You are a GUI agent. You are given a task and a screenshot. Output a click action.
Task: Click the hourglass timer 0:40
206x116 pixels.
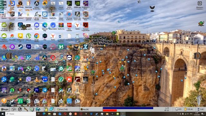201,109
